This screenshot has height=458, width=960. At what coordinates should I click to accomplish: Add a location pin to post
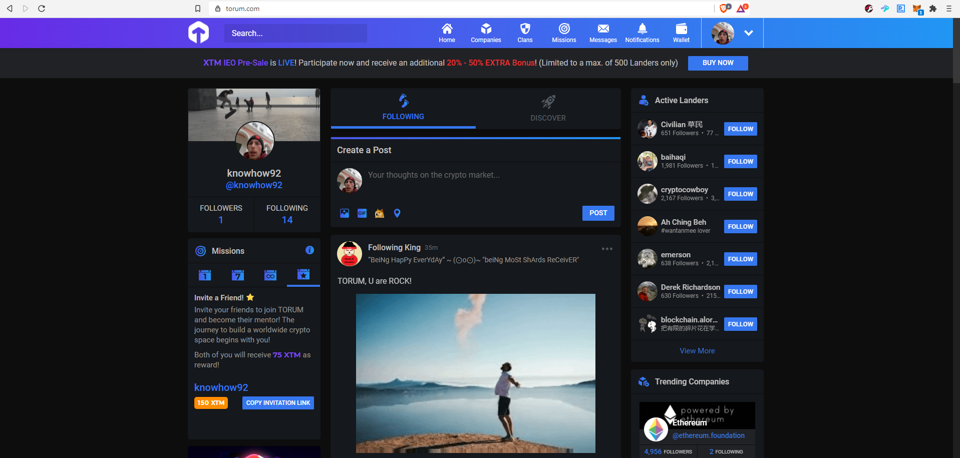point(397,213)
